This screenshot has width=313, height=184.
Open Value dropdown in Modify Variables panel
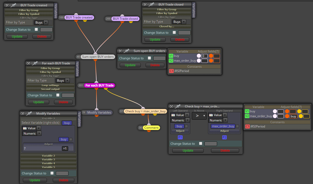(31, 128)
